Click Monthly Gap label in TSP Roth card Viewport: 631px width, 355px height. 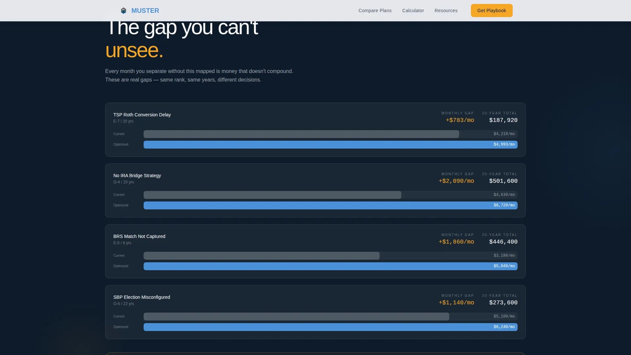457,113
